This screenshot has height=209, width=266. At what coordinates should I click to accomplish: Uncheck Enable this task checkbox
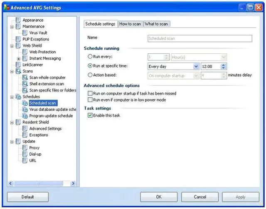(x=90, y=115)
